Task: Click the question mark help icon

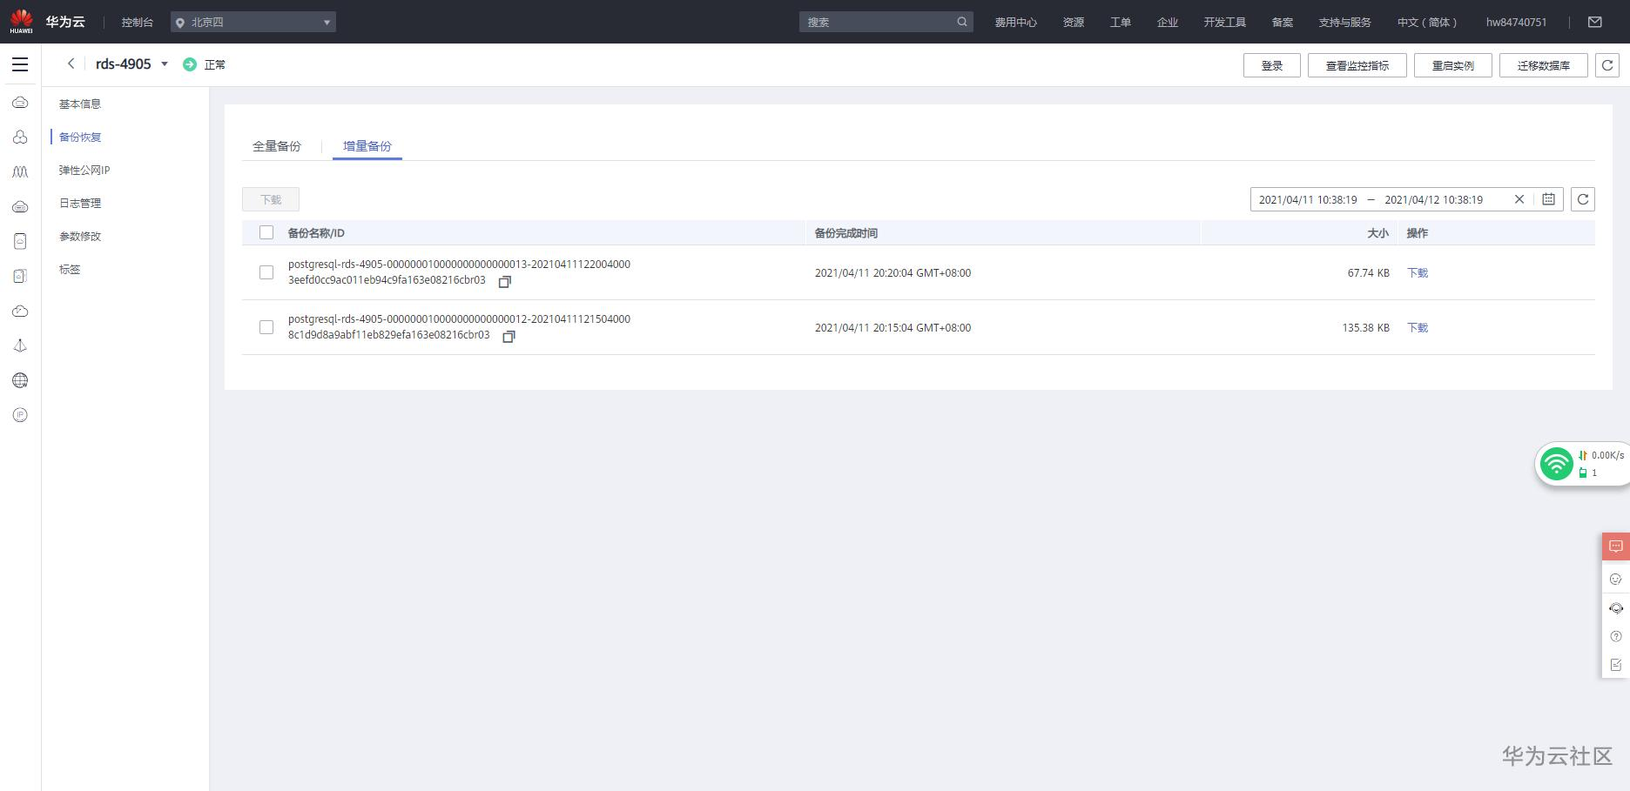Action: click(x=1616, y=636)
